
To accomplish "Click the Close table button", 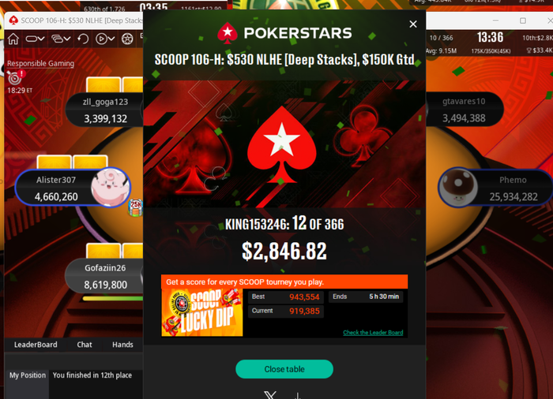I will click(x=284, y=369).
